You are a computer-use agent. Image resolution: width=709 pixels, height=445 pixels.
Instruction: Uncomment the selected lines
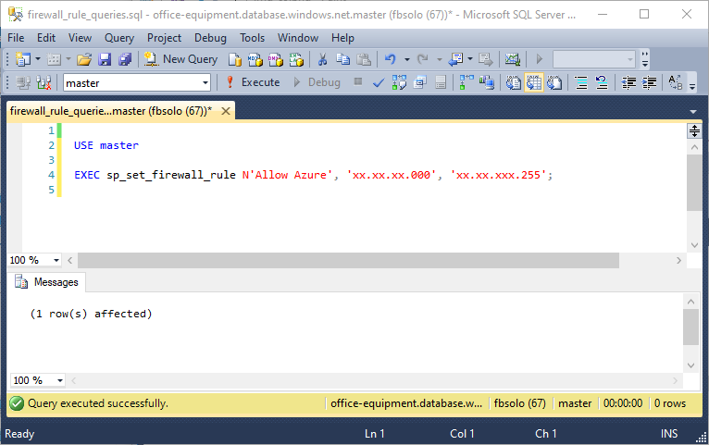pos(602,82)
